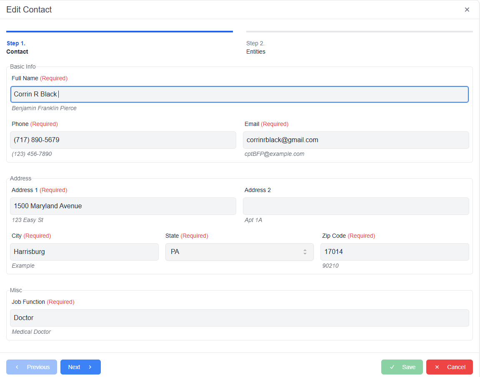Click the Full Name input field
Image resolution: width=480 pixels, height=377 pixels.
click(240, 94)
